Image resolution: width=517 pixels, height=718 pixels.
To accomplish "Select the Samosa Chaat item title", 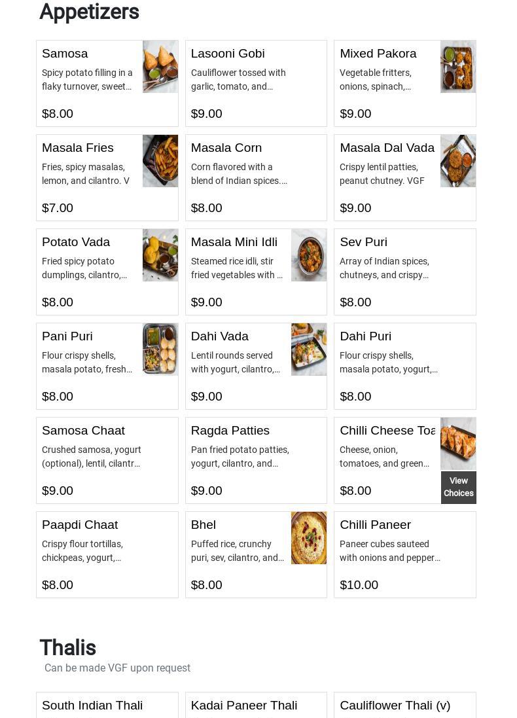I will (x=83, y=431).
